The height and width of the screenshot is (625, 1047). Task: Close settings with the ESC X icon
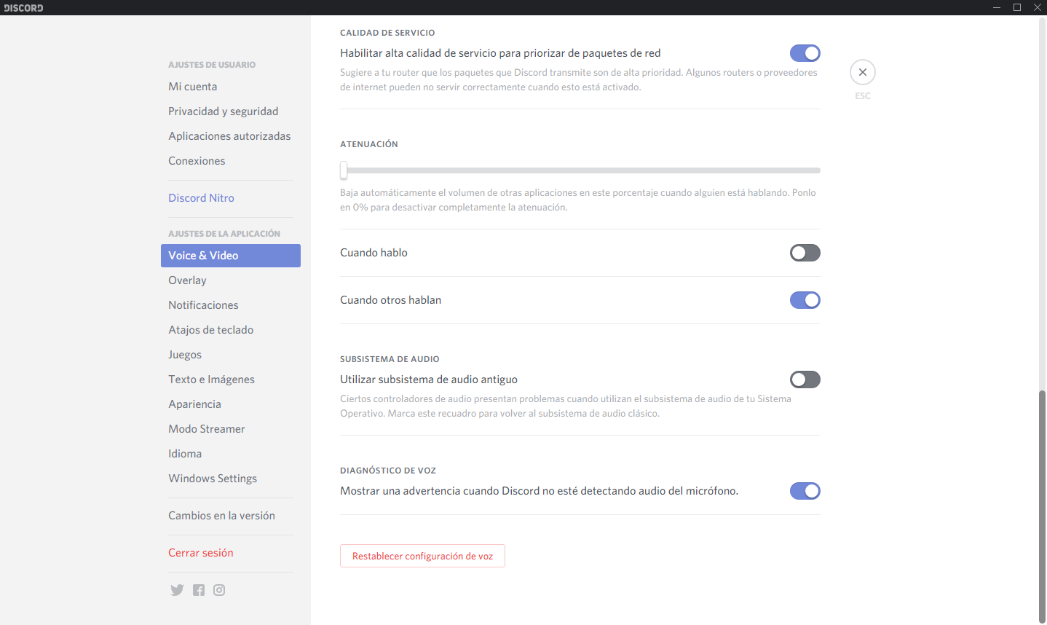pyautogui.click(x=863, y=72)
